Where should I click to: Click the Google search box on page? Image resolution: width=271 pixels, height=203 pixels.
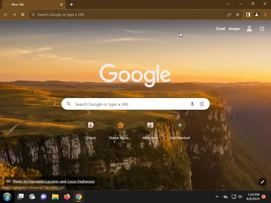coord(135,104)
